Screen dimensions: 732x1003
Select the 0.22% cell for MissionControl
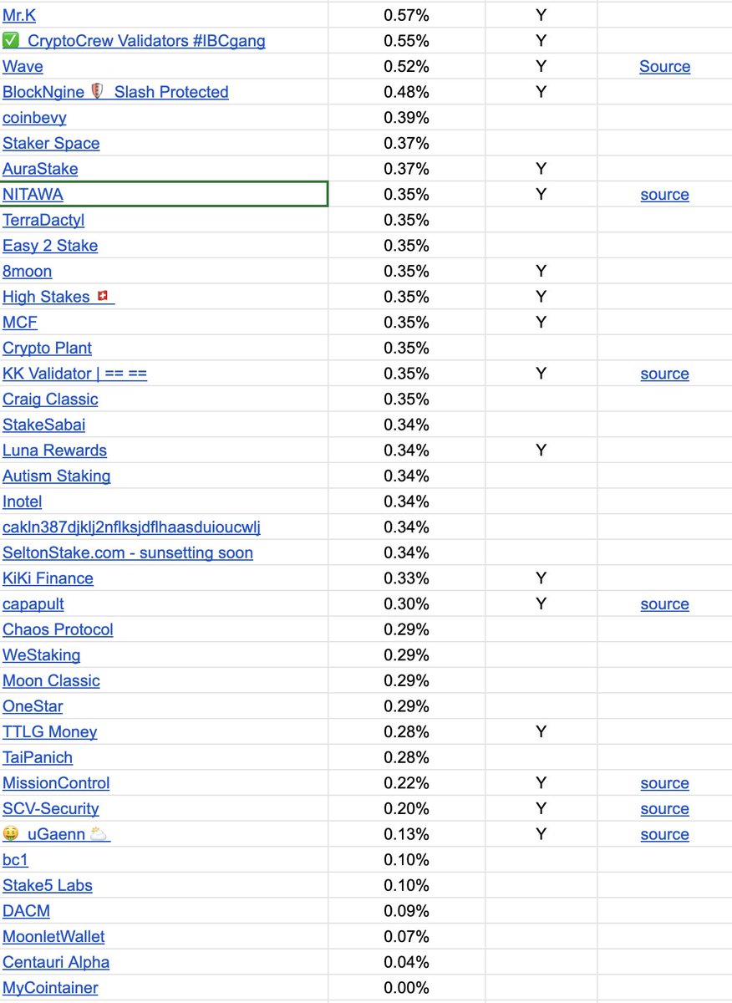click(406, 783)
